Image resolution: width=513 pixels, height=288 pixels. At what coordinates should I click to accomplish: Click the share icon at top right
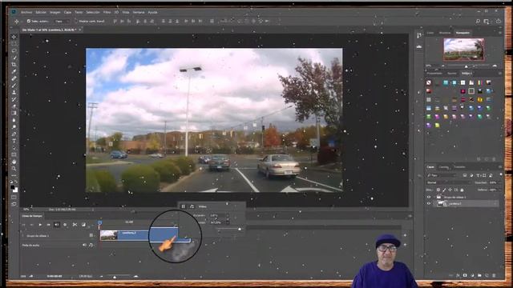499,22
